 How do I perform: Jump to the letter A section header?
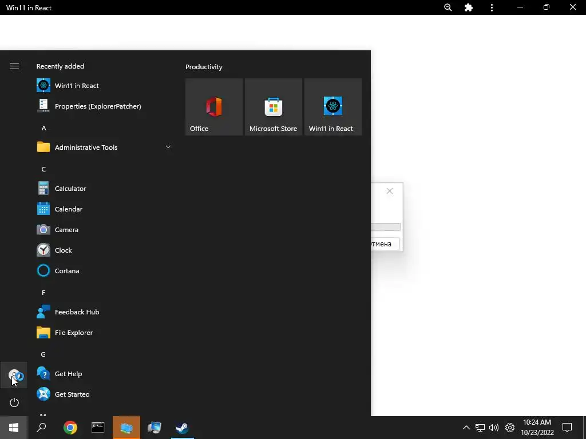[43, 128]
